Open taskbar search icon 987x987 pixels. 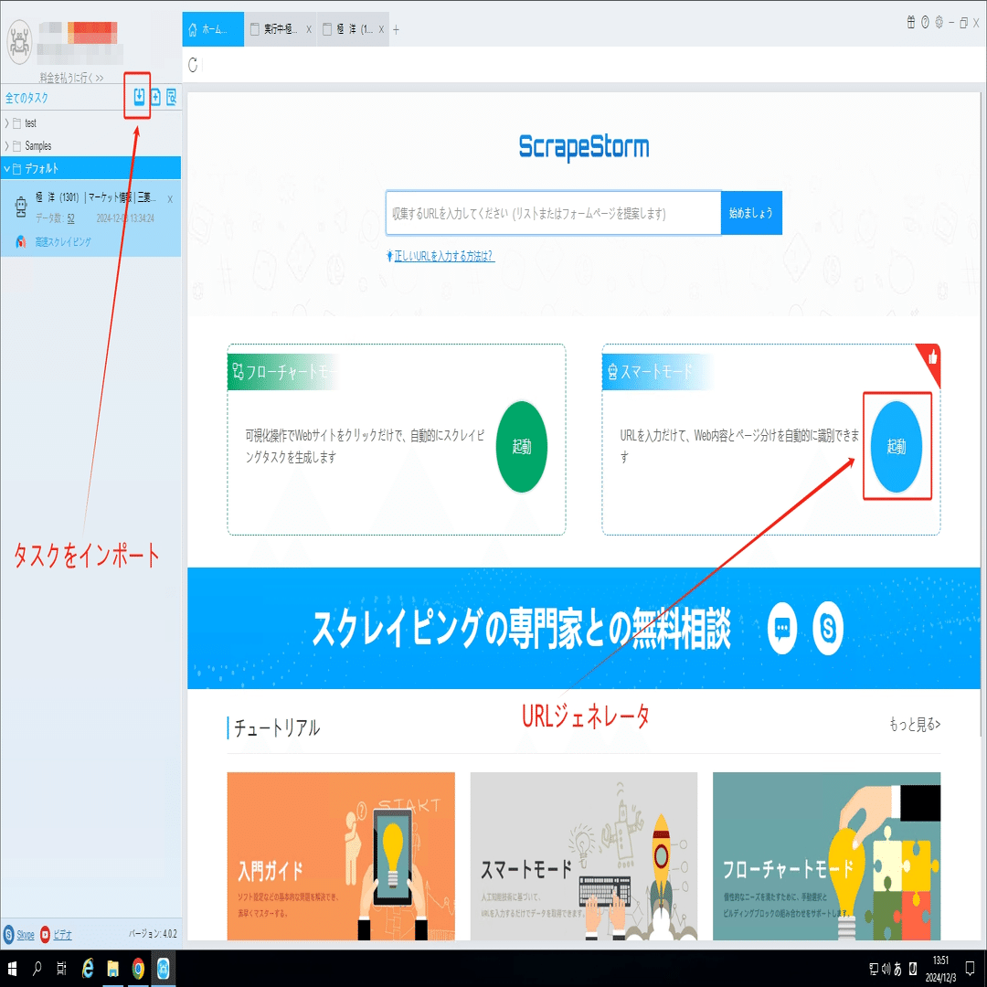coord(37,968)
